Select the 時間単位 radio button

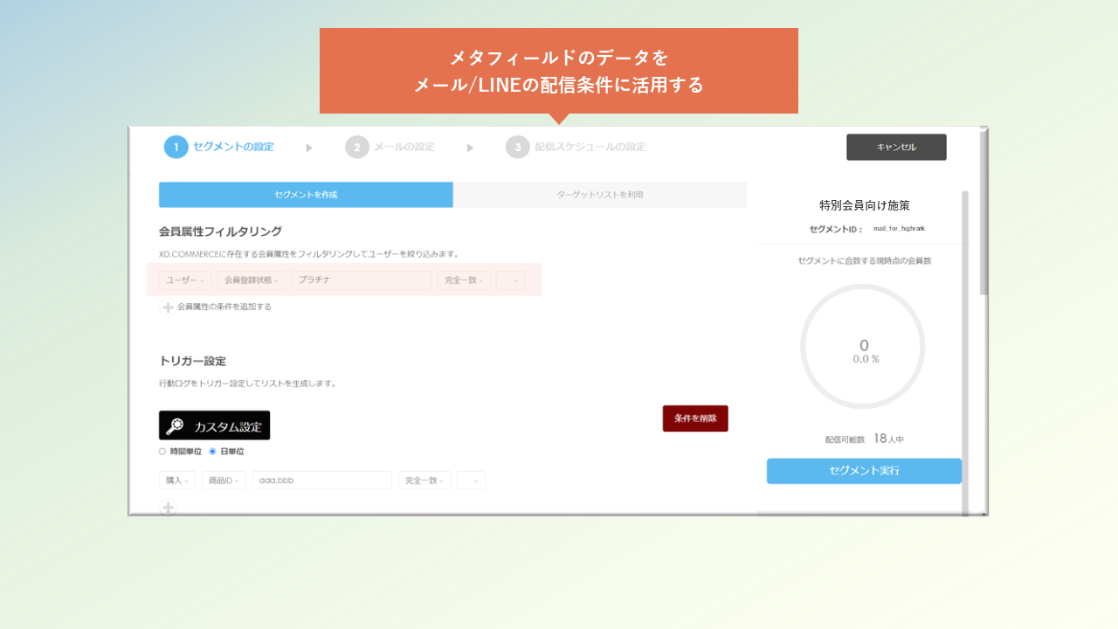tap(162, 452)
